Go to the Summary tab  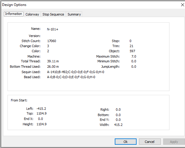coord(74,14)
